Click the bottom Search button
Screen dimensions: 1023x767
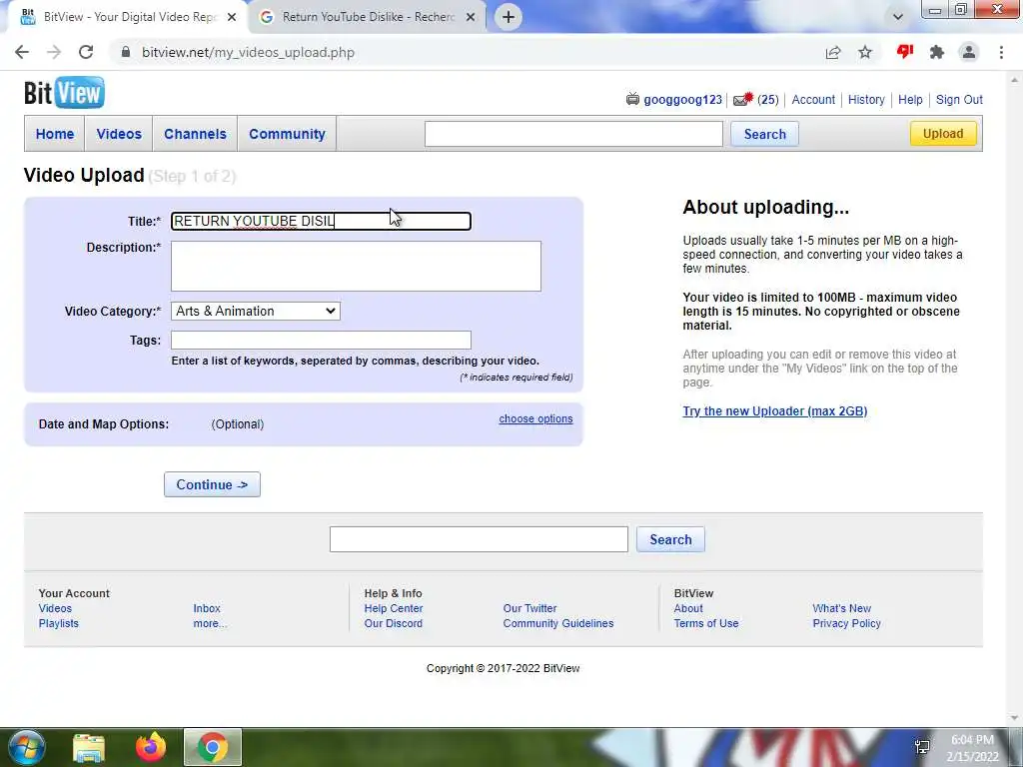tap(670, 539)
